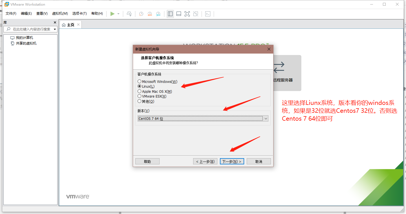The height and width of the screenshot is (214, 406).
Task: Switch to the 主页 tab
Action: point(70,25)
